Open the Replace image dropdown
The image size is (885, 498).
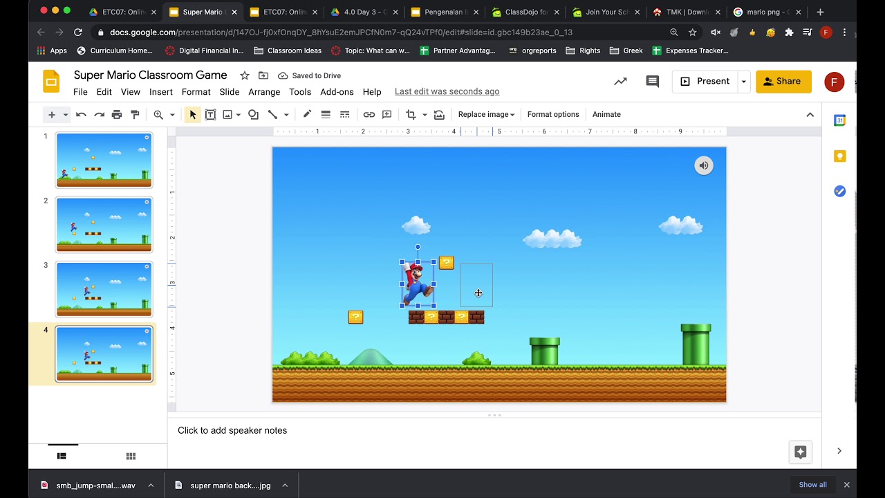click(486, 115)
